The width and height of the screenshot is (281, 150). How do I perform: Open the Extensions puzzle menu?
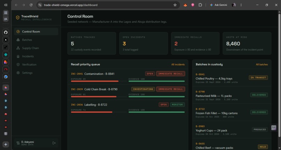coord(200,5)
